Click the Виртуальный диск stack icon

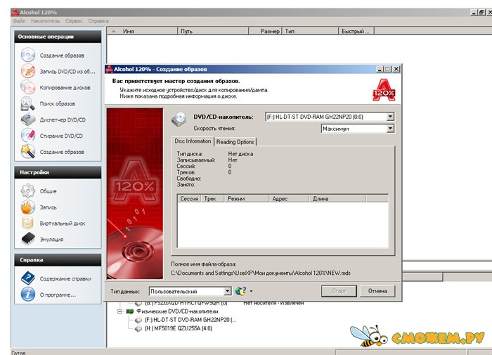pyautogui.click(x=28, y=223)
